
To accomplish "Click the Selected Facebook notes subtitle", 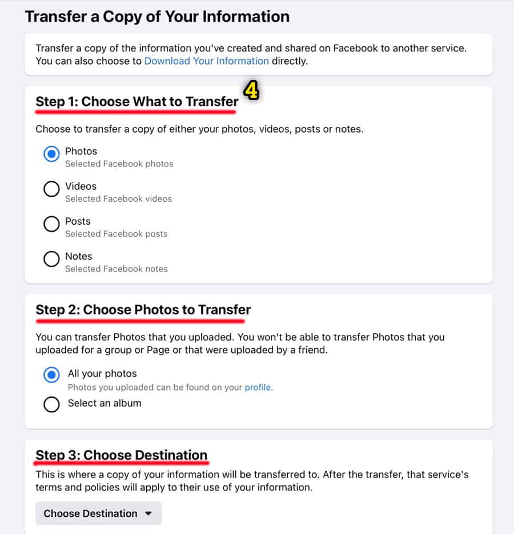I will click(117, 269).
